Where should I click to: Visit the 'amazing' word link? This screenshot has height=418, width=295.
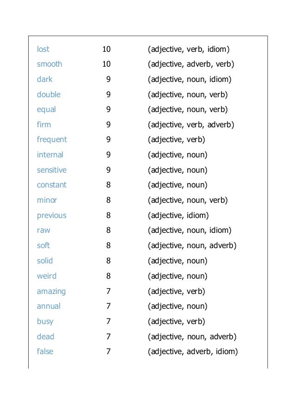click(x=51, y=291)
